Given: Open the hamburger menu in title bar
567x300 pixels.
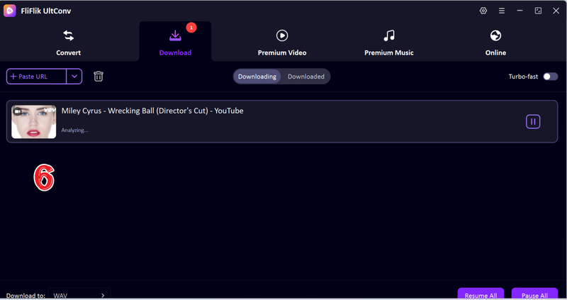Looking at the screenshot, I should click(502, 11).
